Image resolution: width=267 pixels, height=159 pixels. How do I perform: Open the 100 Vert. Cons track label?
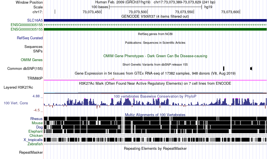tap(16, 103)
